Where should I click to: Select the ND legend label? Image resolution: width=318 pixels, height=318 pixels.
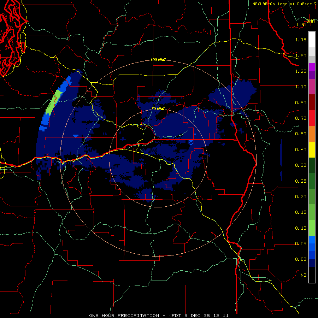coord(304,275)
